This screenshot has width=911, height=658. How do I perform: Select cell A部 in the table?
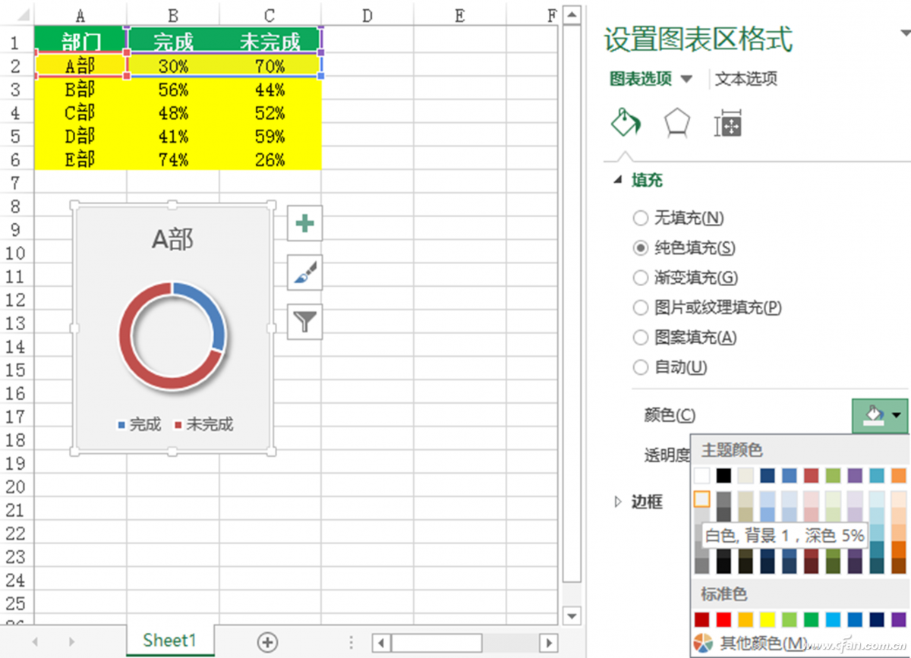pyautogui.click(x=80, y=66)
